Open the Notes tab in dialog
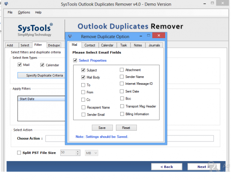 [138, 45]
